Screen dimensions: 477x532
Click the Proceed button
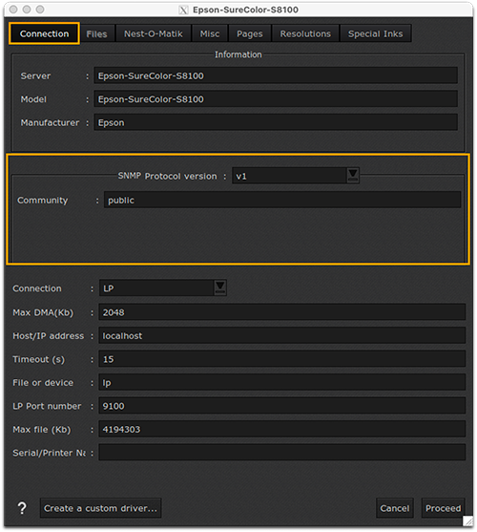coord(443,508)
